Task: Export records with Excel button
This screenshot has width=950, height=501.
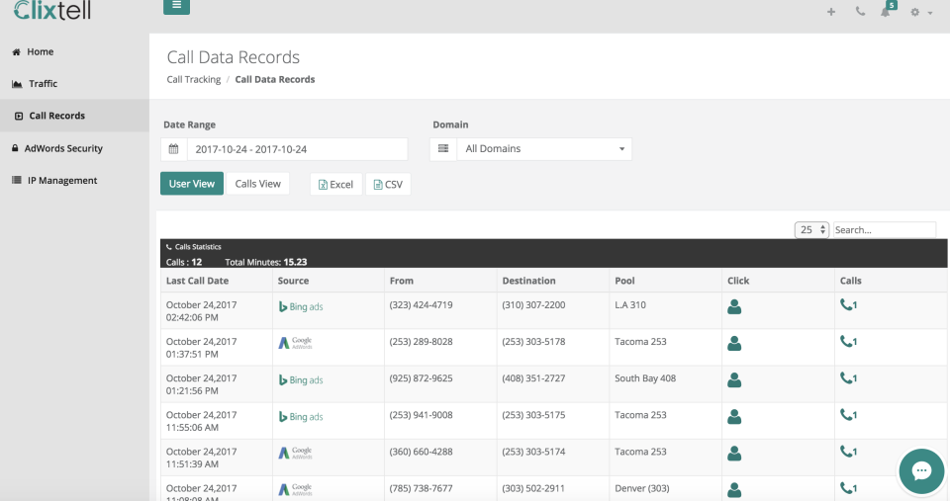Action: coord(335,185)
